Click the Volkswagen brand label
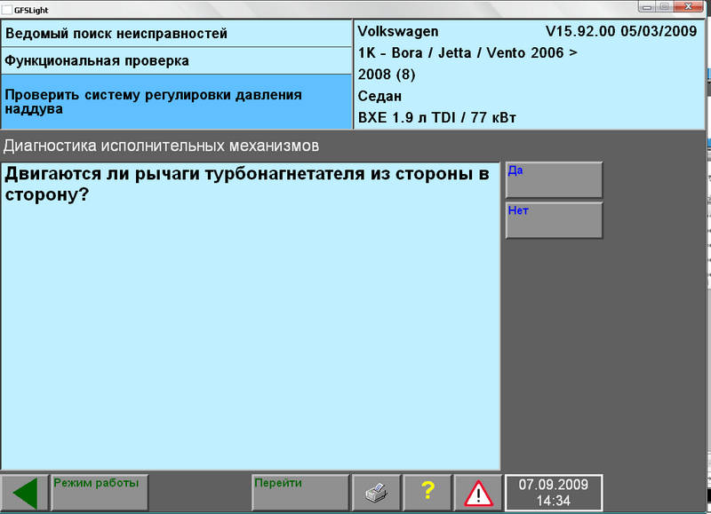The image size is (711, 514). pos(398,31)
